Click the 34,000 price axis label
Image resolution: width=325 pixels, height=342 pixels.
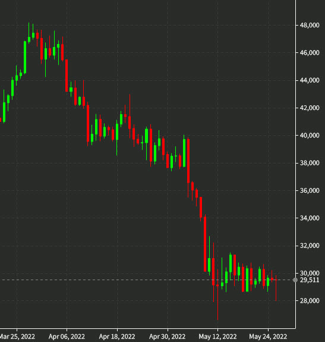click(310, 218)
